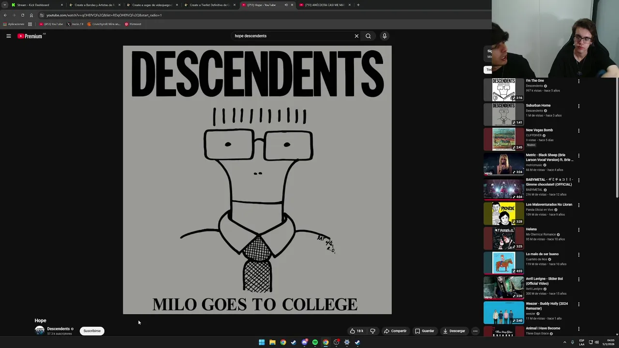Image resolution: width=619 pixels, height=348 pixels.
Task: Go back in browser history
Action: (5, 15)
